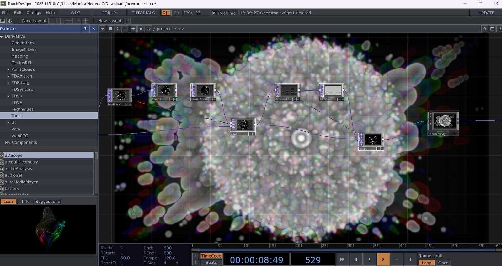
Task: Collapse the Derivative tree
Action: (x=2, y=36)
